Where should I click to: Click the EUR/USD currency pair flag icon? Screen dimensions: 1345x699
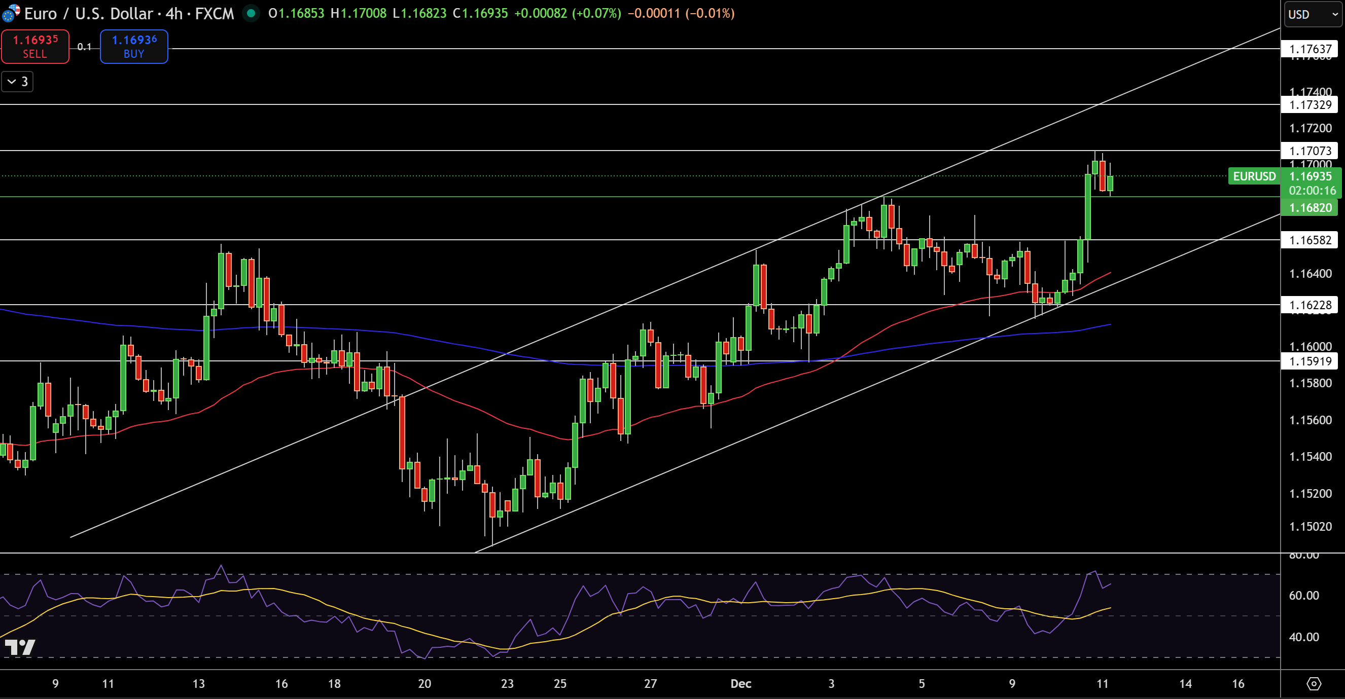(11, 13)
